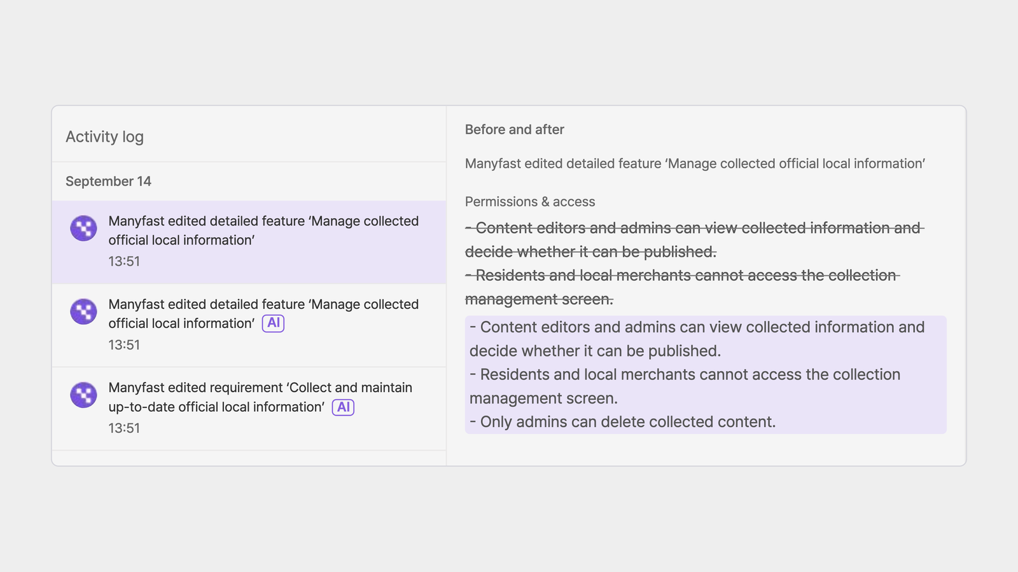Click the Manyfast avatar beside the second detailed-feature entry
Viewport: 1018px width, 572px height.
coord(83,311)
